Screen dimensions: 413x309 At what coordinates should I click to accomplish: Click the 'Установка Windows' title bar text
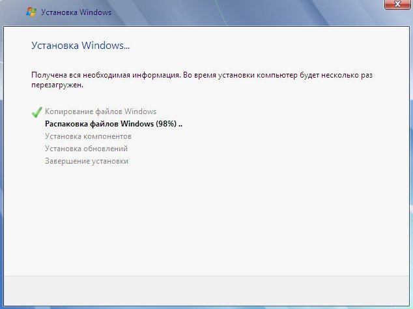point(76,12)
